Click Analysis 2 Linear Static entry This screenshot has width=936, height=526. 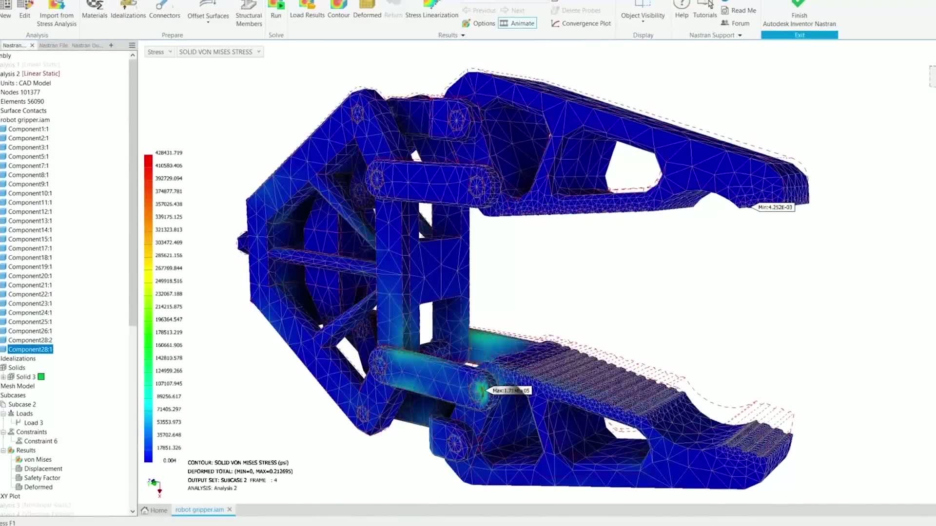(30, 74)
